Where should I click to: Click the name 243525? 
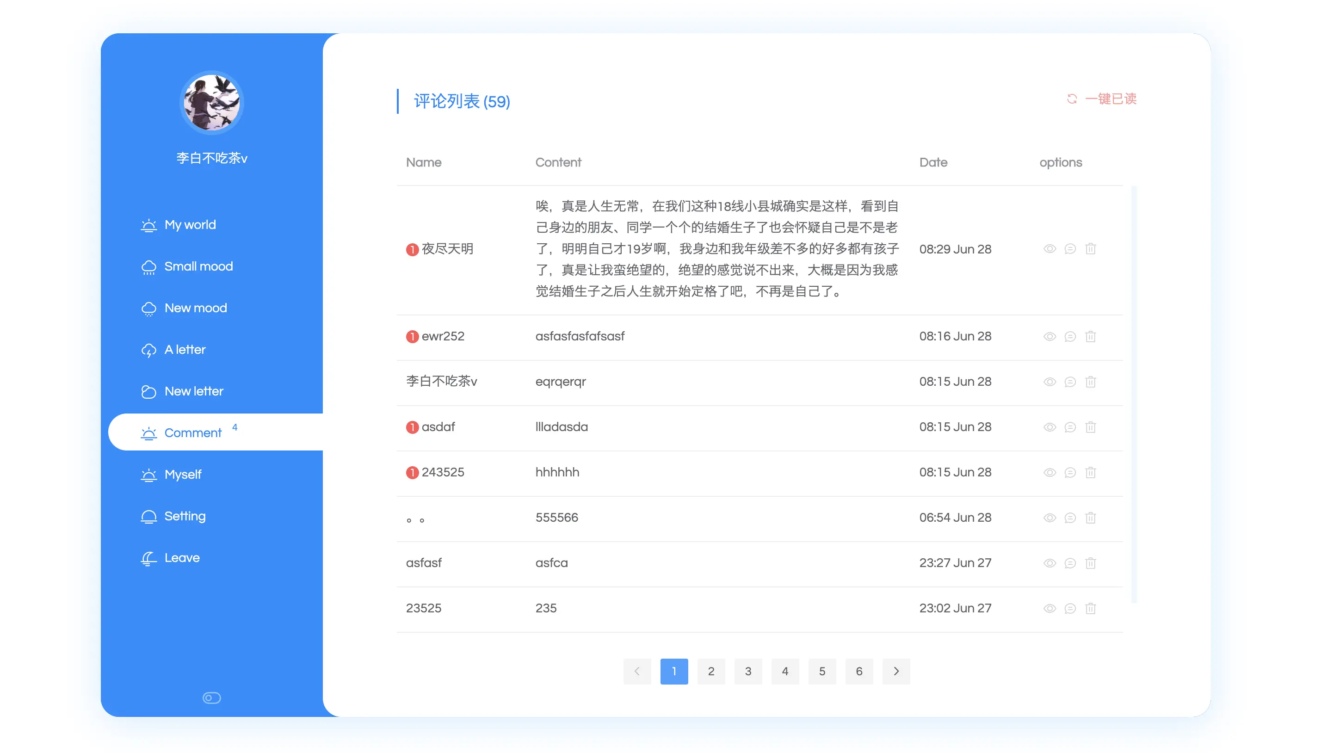pos(443,472)
